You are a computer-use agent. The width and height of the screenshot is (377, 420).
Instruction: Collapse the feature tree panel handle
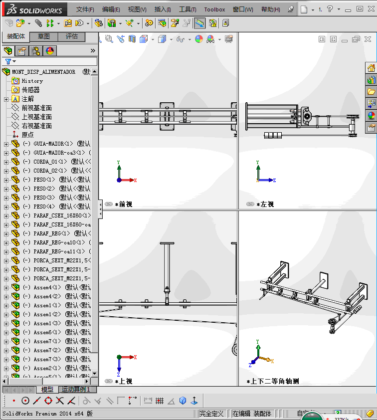[100, 209]
